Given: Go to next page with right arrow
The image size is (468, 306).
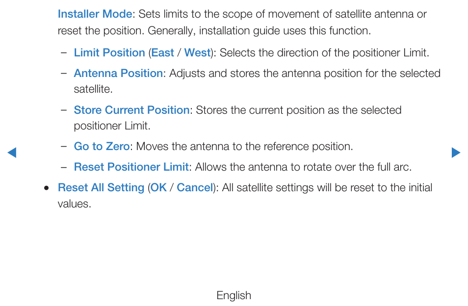Looking at the screenshot, I should pos(456,153).
